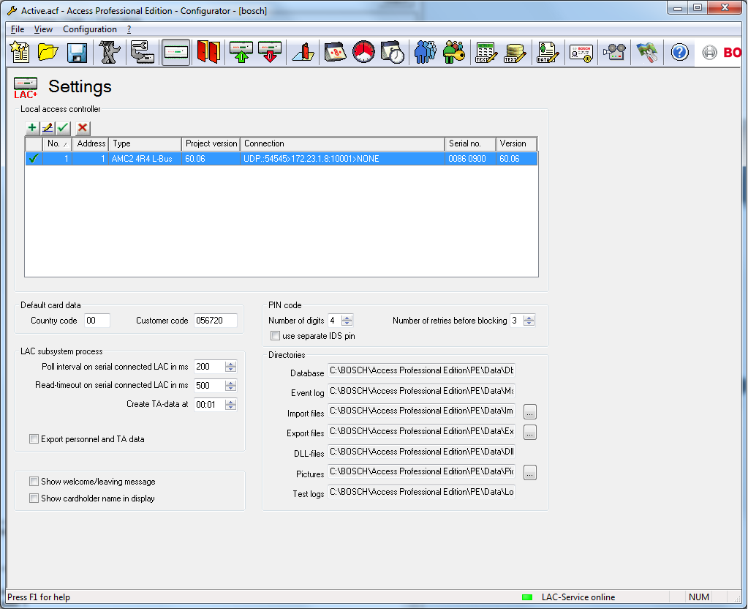This screenshot has width=748, height=609.
Task: Click the controller green up-arrow icon
Action: point(241,52)
